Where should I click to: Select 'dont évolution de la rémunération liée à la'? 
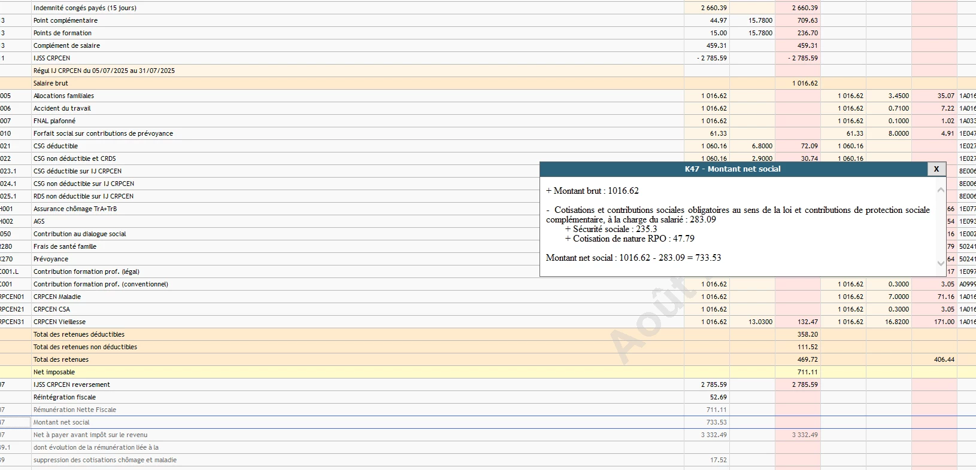[96, 447]
